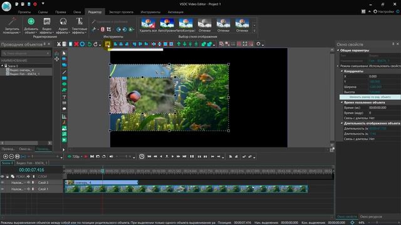401x225 pixels.
Task: Click the АвтоУровни style thumbnail
Action: [x=167, y=26]
